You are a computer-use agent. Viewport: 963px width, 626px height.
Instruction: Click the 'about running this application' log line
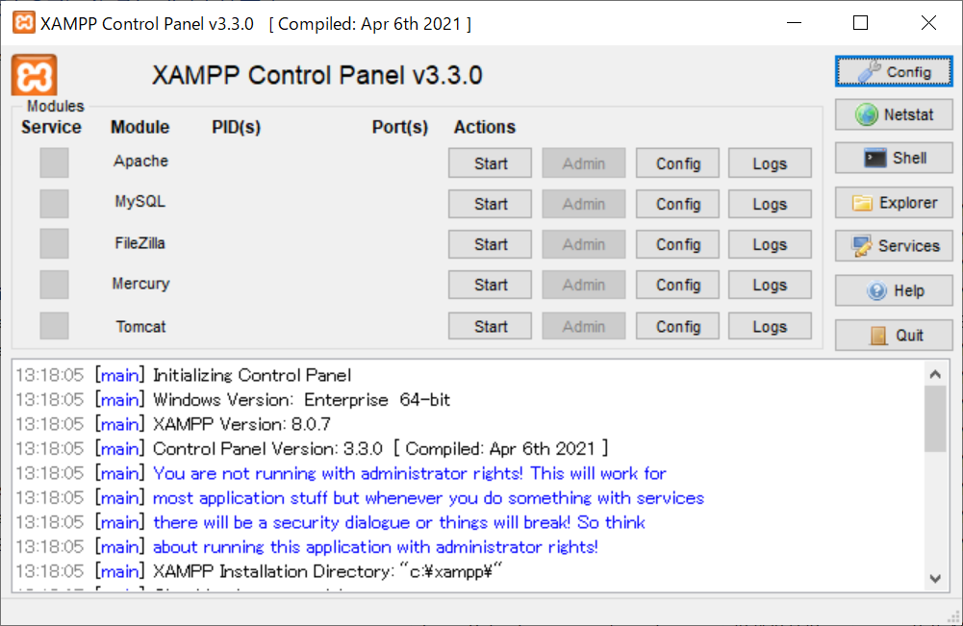(375, 547)
